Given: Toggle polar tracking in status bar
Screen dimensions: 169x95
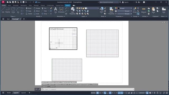Looking at the screenshot, I should pyautogui.click(x=110, y=93).
